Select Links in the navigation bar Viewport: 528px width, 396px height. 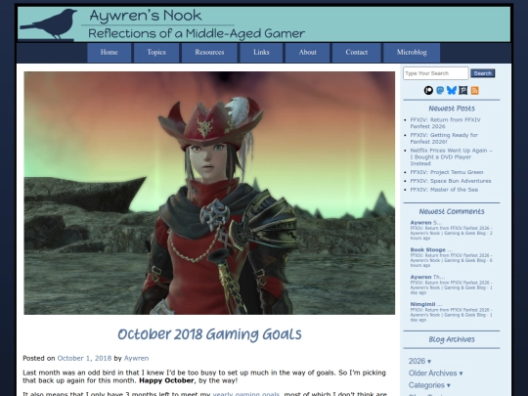[x=261, y=53]
